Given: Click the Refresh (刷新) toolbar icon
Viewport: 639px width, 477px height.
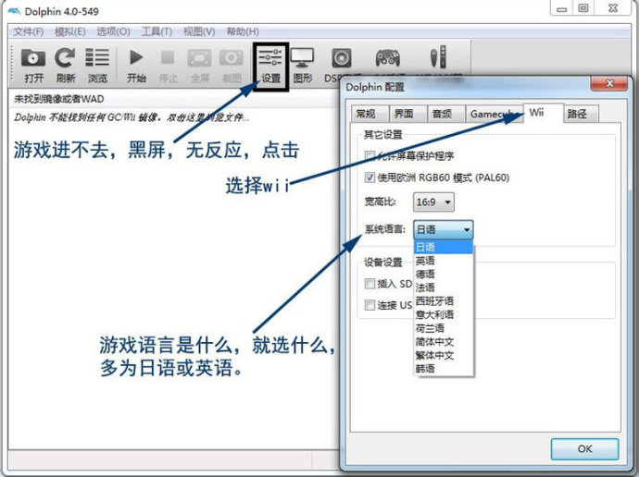Looking at the screenshot, I should [65, 57].
